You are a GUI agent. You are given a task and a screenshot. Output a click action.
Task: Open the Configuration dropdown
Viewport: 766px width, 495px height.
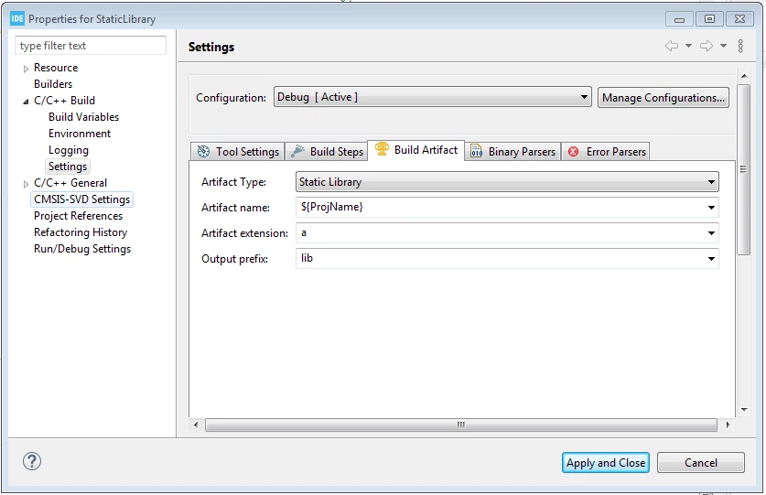coord(433,97)
